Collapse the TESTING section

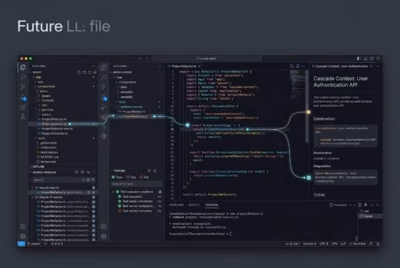(x=119, y=171)
